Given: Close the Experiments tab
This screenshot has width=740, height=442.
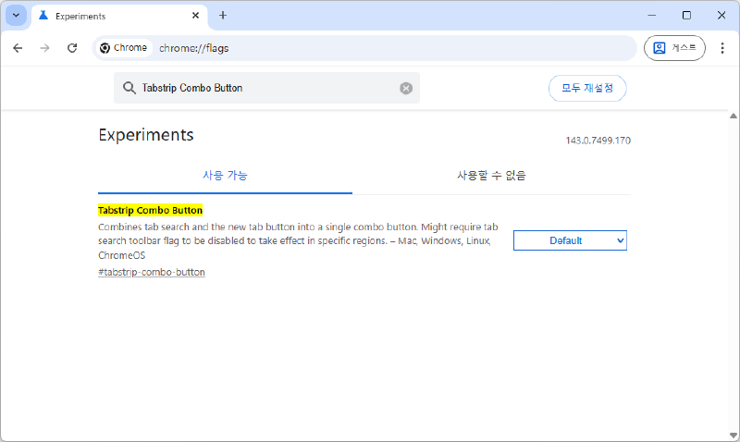Looking at the screenshot, I should [x=194, y=16].
